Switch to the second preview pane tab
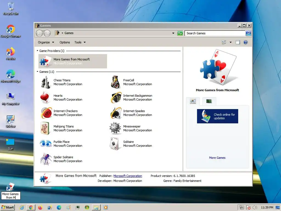This screenshot has height=211, width=281. [209, 101]
